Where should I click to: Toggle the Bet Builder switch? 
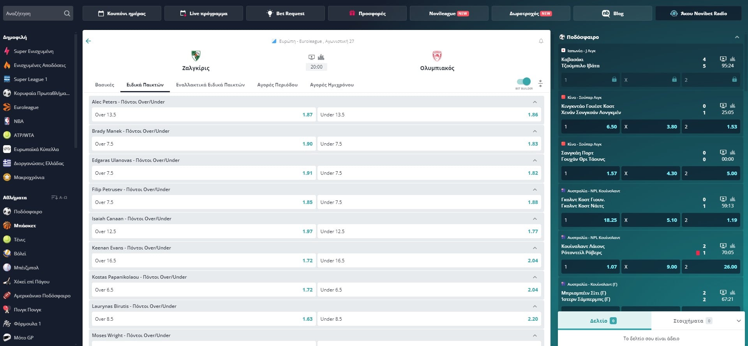pos(524,81)
